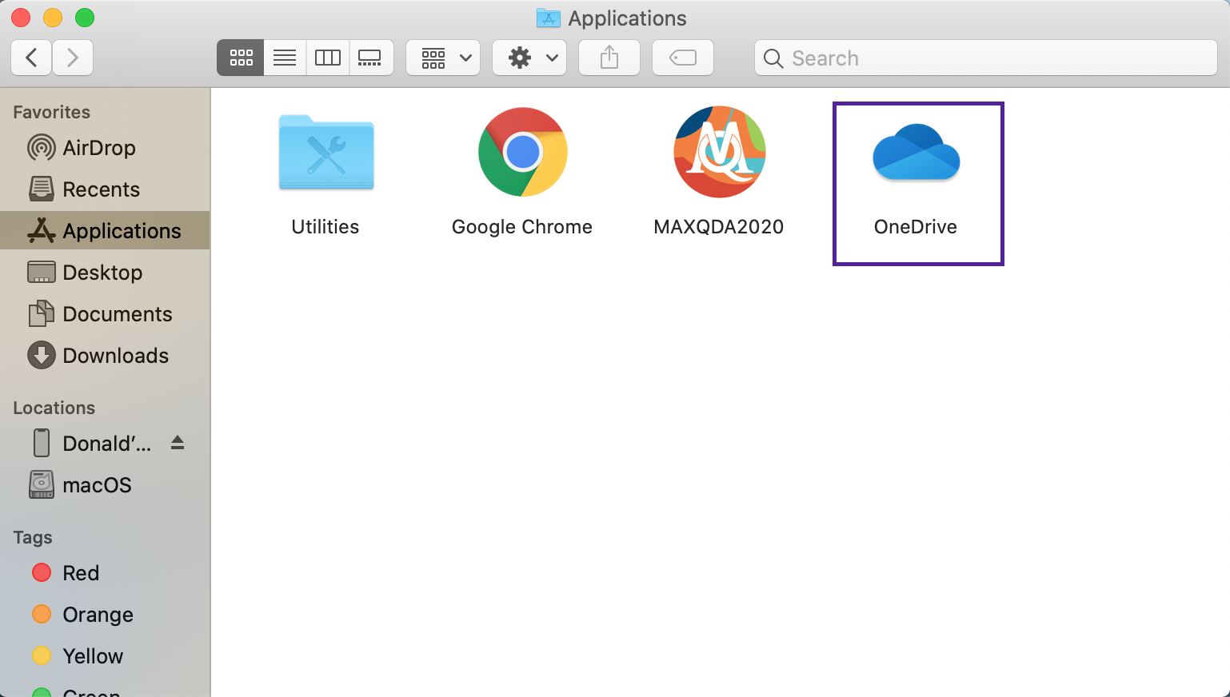Viewport: 1230px width, 697px height.
Task: Click the Share toolbar button
Action: click(x=609, y=58)
